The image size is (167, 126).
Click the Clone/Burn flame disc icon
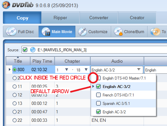[x=118, y=31]
